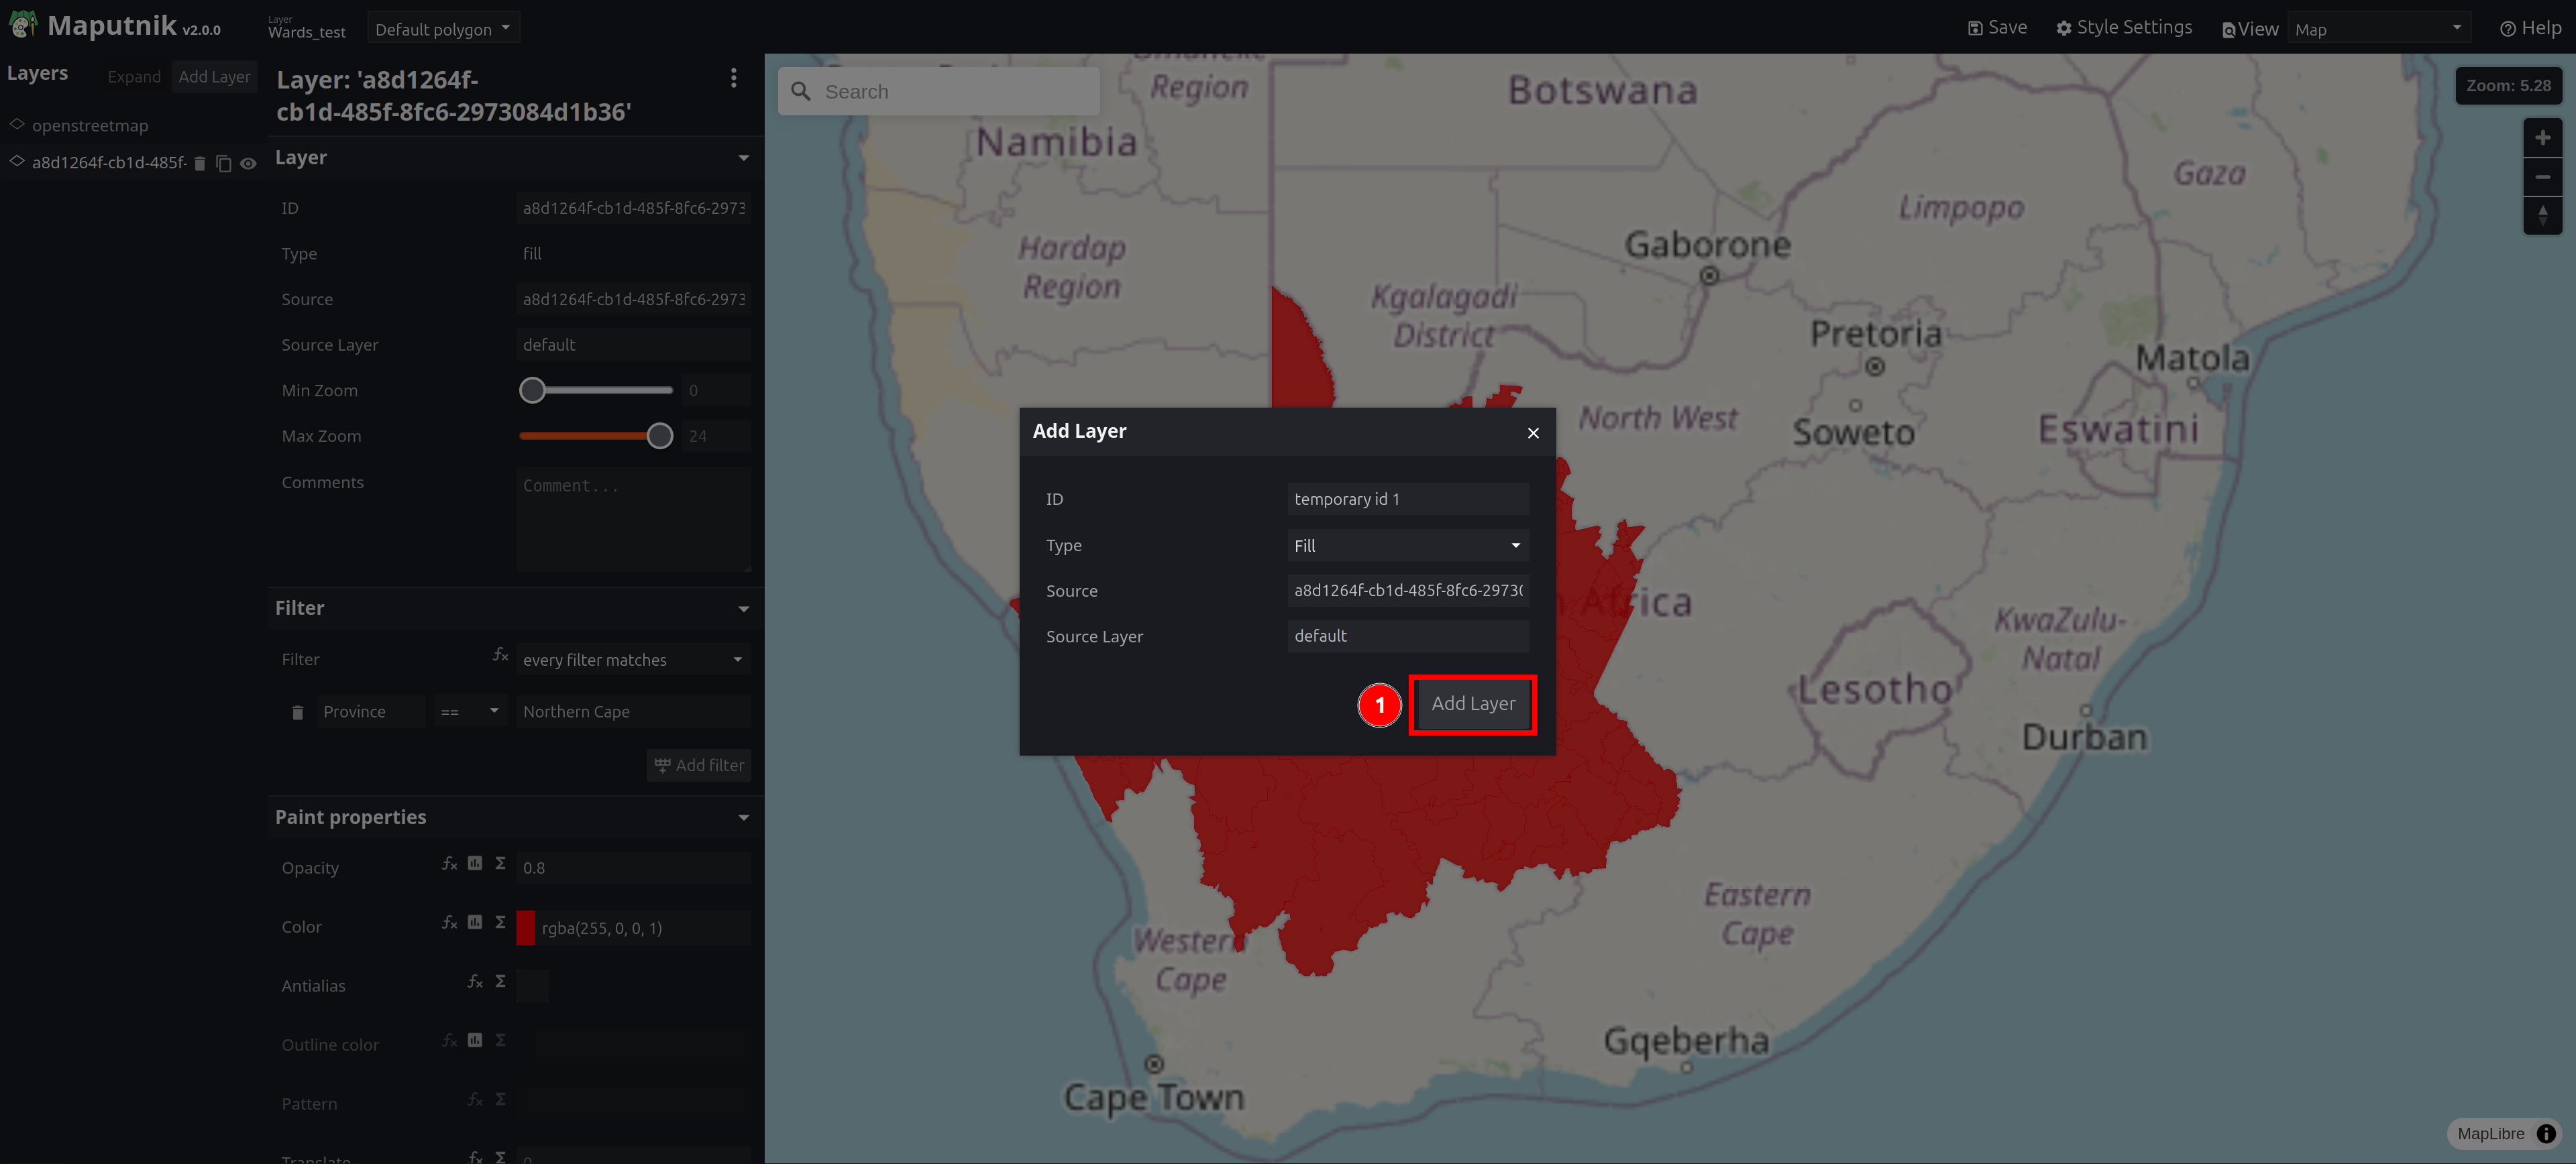Click the Province filter property field
Viewport: 2576px width, 1164px height.
coord(370,711)
